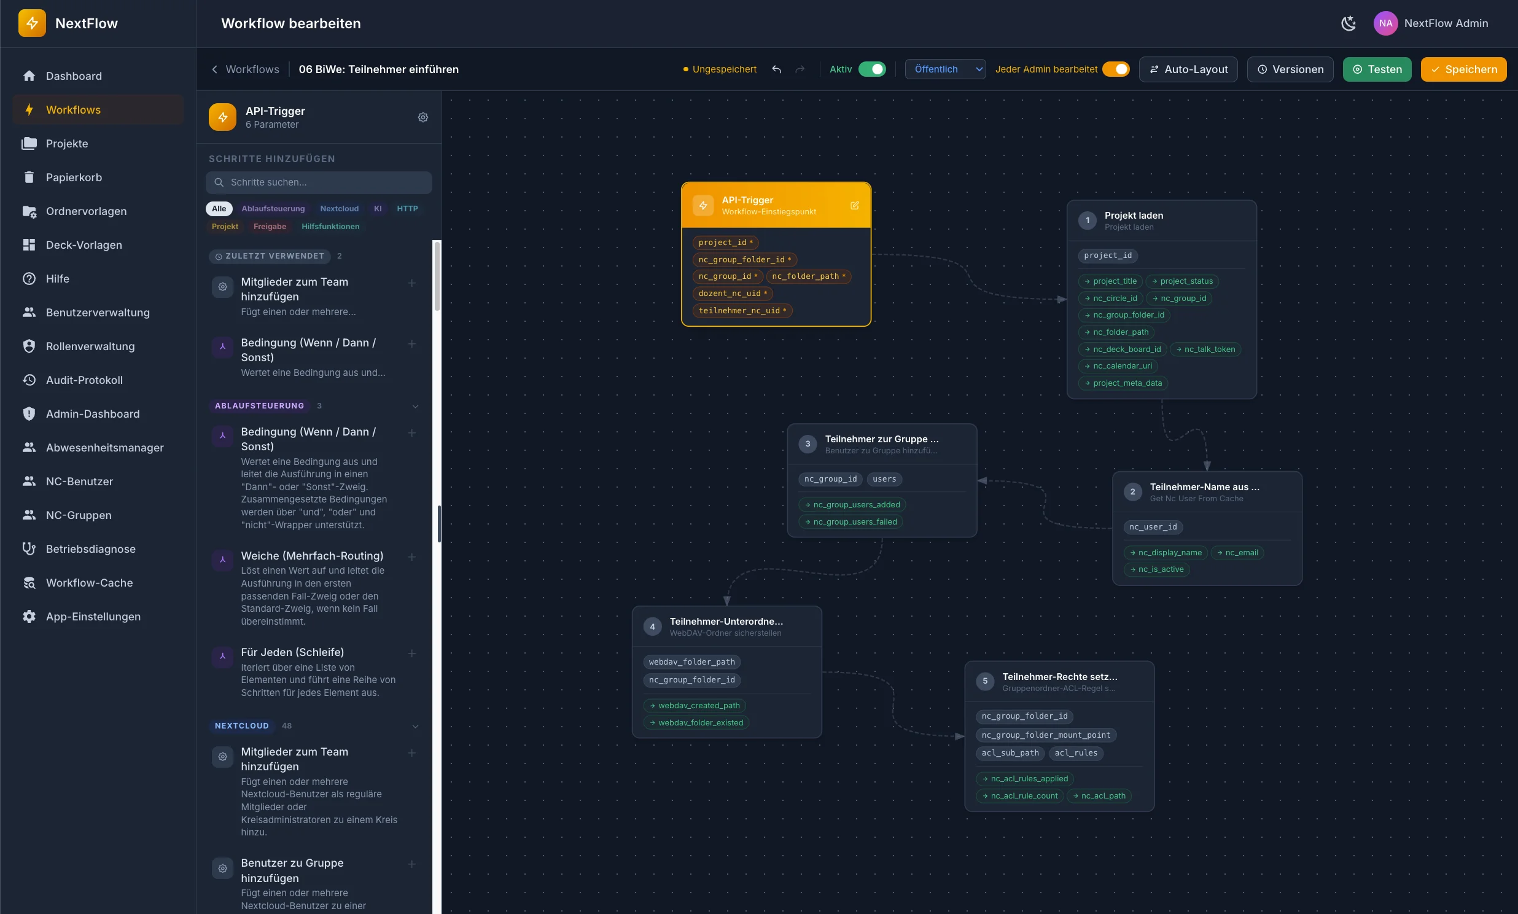
Task: Add Weiche (Mehrfach-Routing) step with plus
Action: click(x=412, y=557)
